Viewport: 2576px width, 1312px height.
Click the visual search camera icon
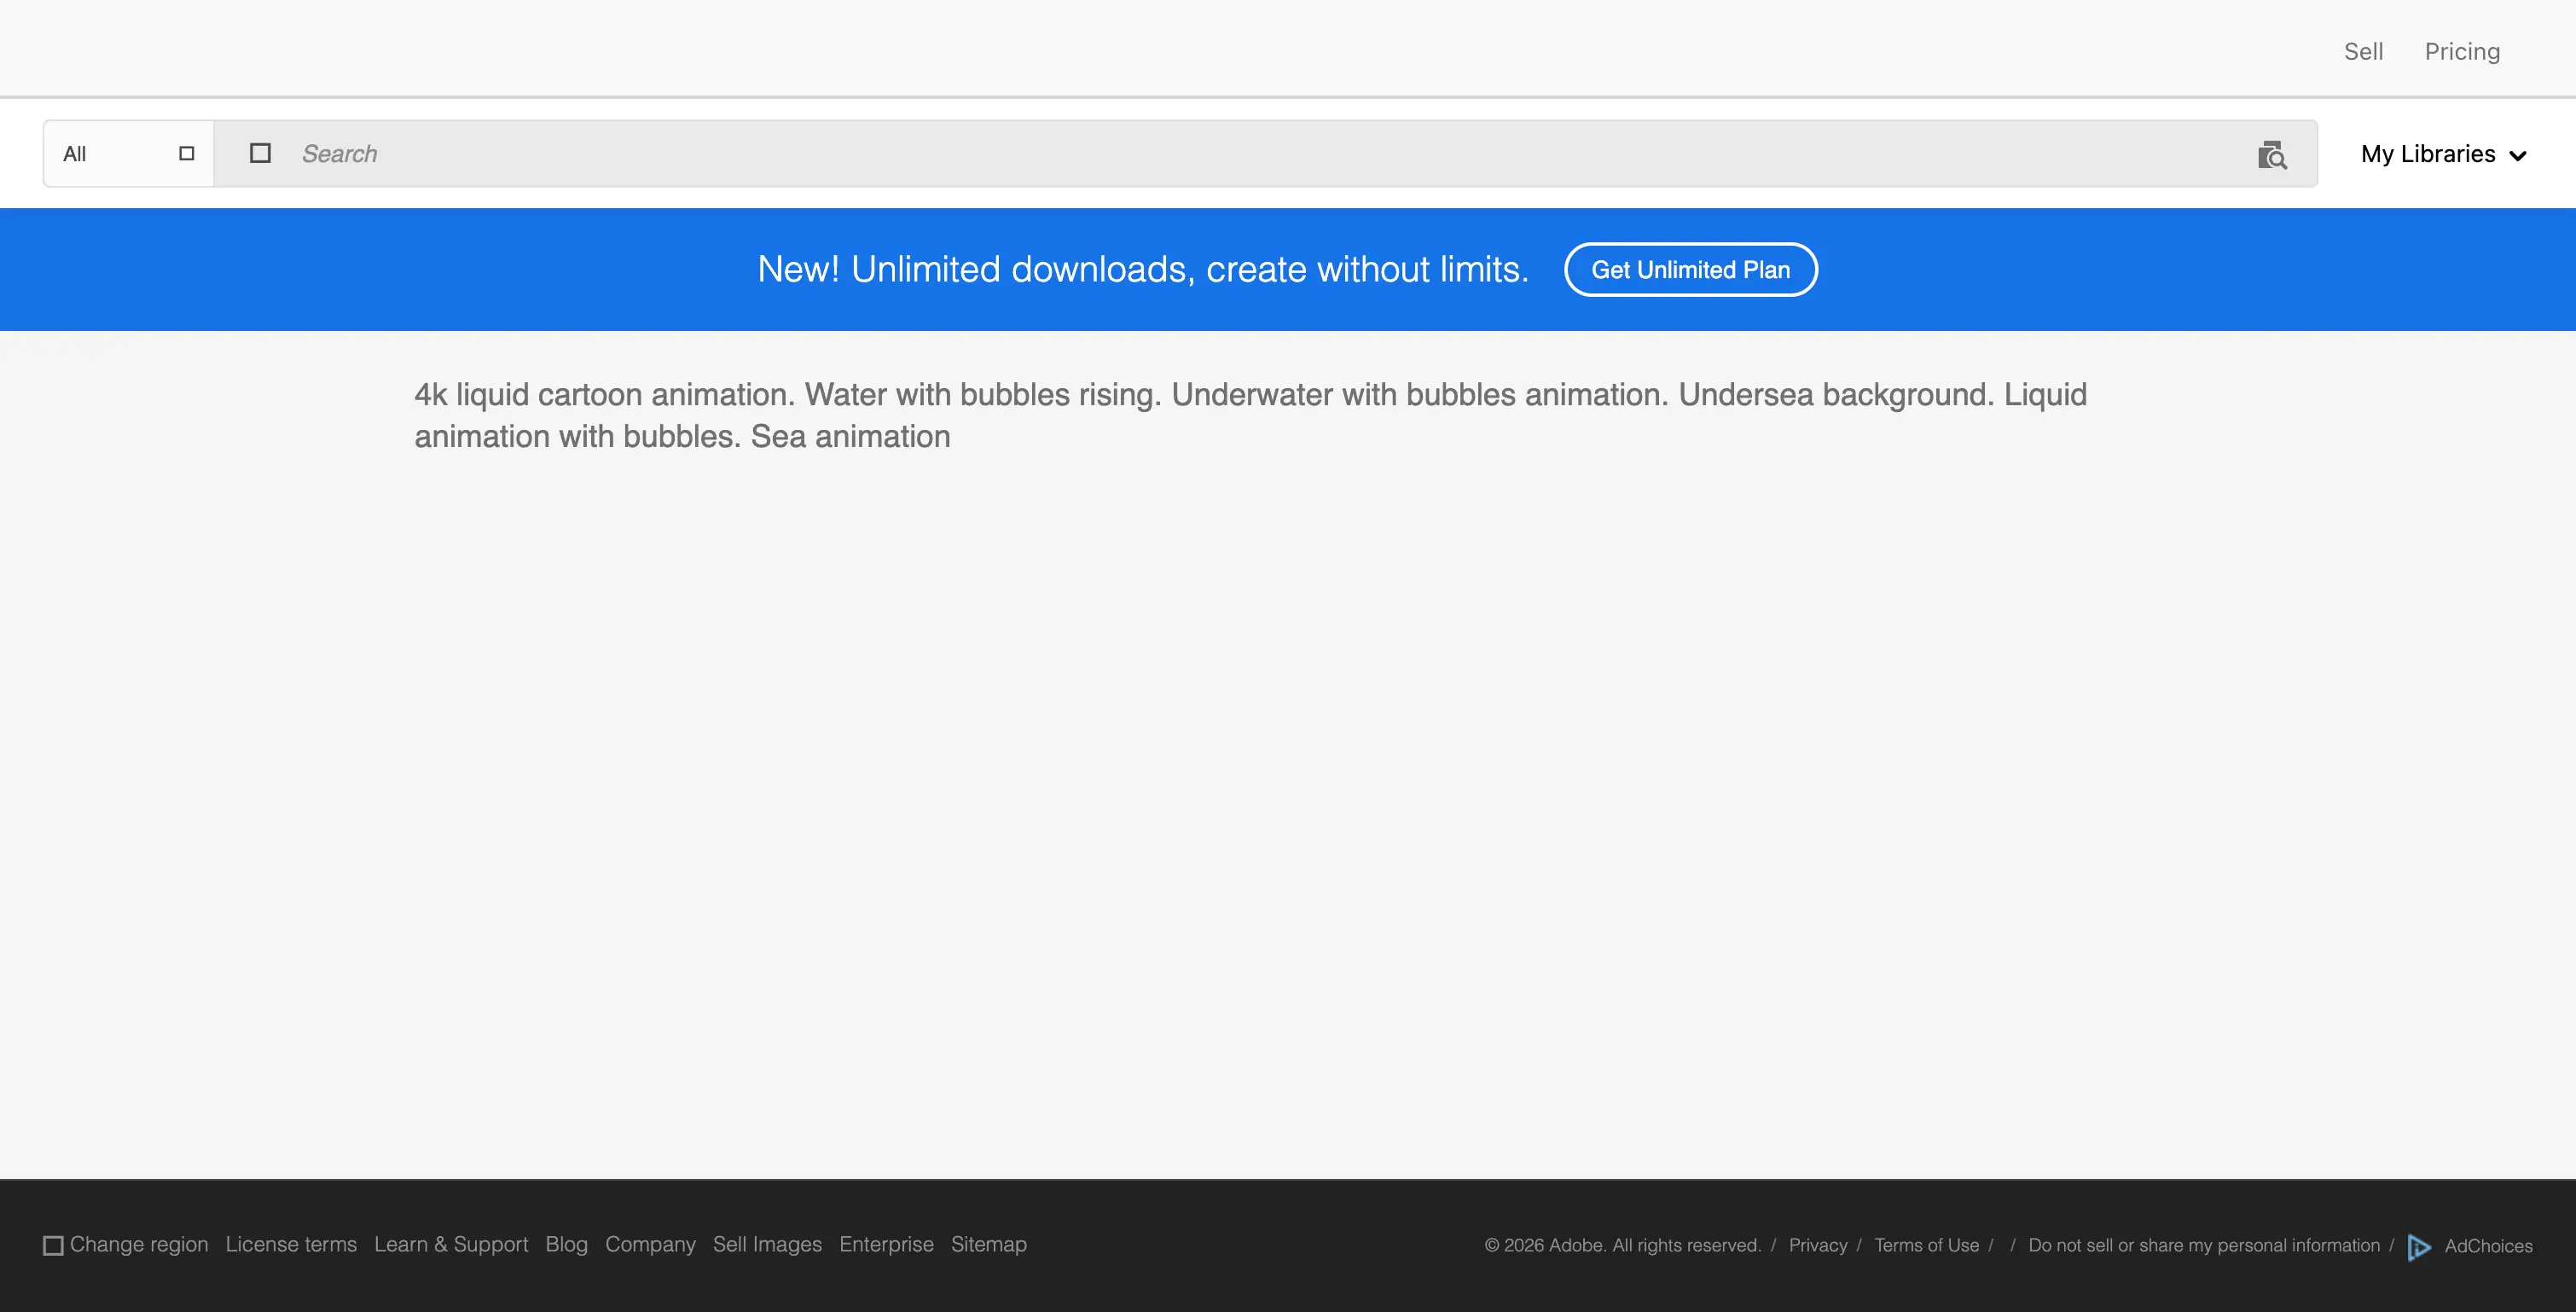[2271, 155]
